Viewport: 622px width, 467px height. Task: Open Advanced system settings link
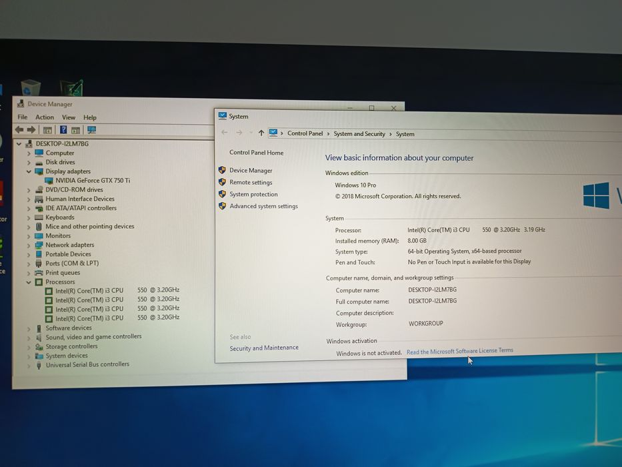[264, 206]
